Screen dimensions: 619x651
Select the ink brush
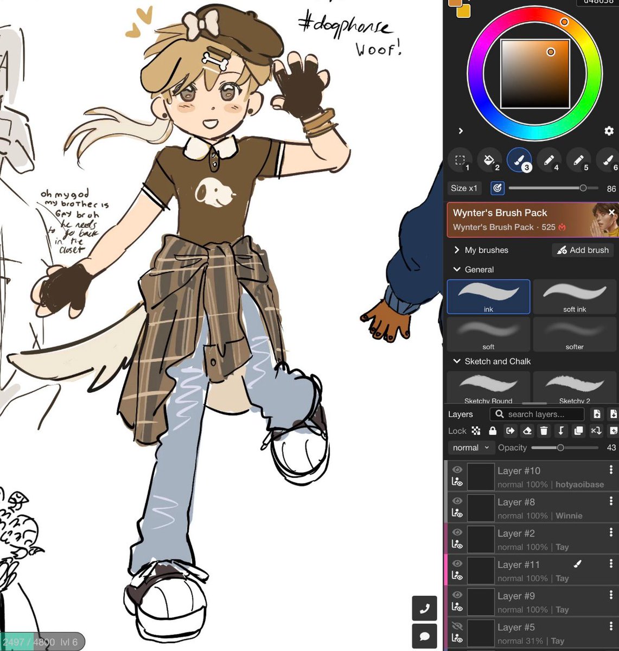(x=488, y=297)
